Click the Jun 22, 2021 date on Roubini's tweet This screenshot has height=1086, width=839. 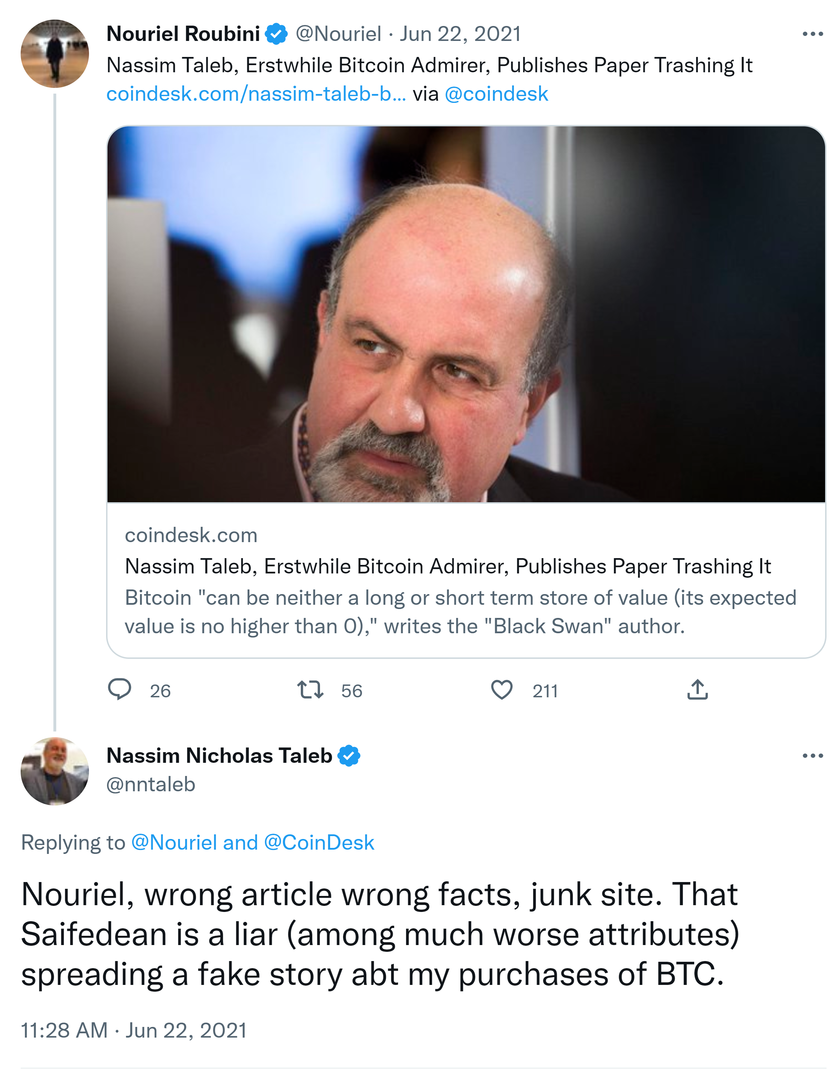pyautogui.click(x=460, y=34)
